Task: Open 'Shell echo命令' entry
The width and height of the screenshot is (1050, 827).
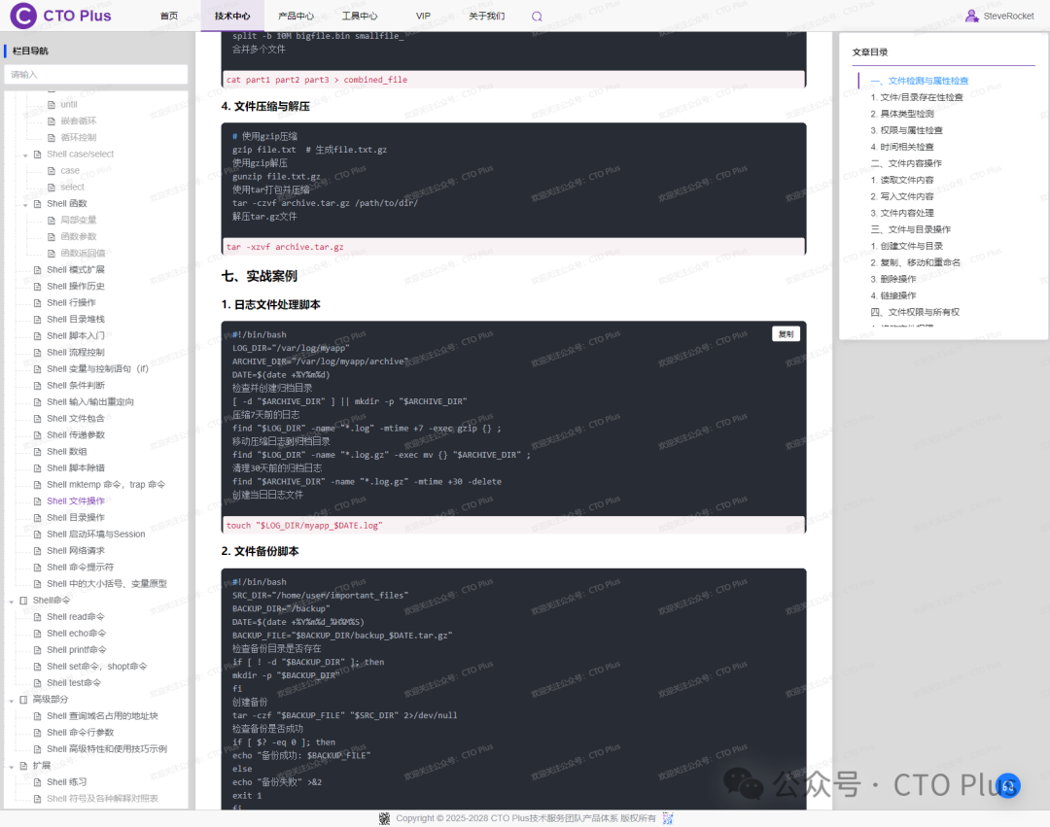Action: [x=77, y=633]
